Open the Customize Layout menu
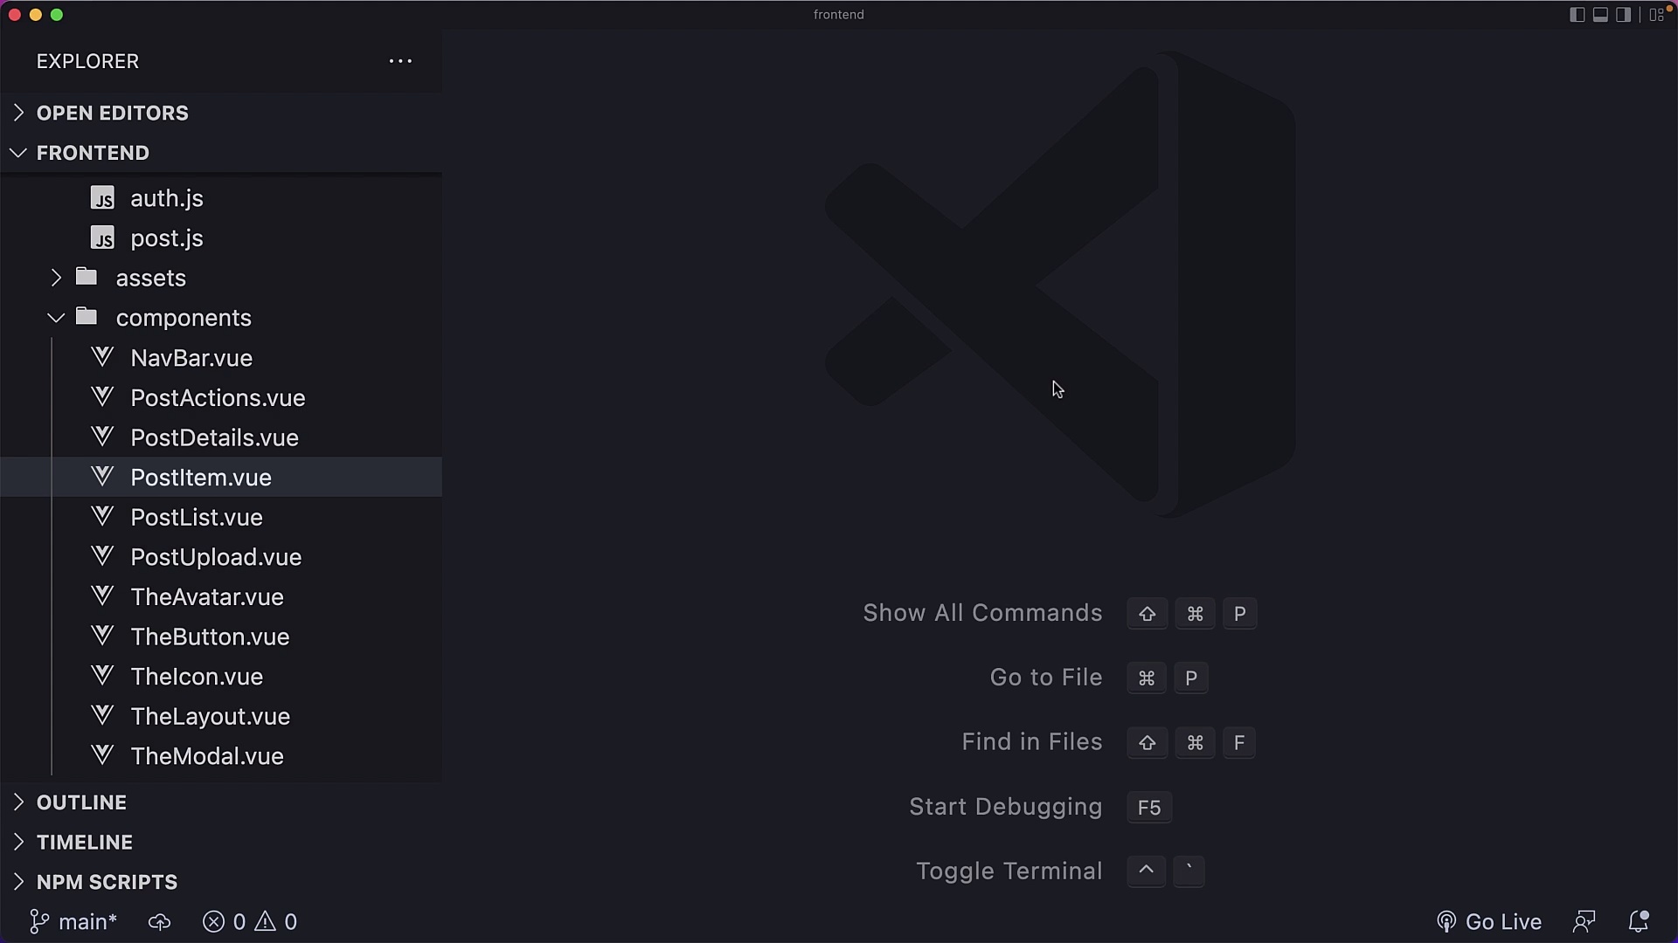The height and width of the screenshot is (943, 1678). (x=1656, y=15)
